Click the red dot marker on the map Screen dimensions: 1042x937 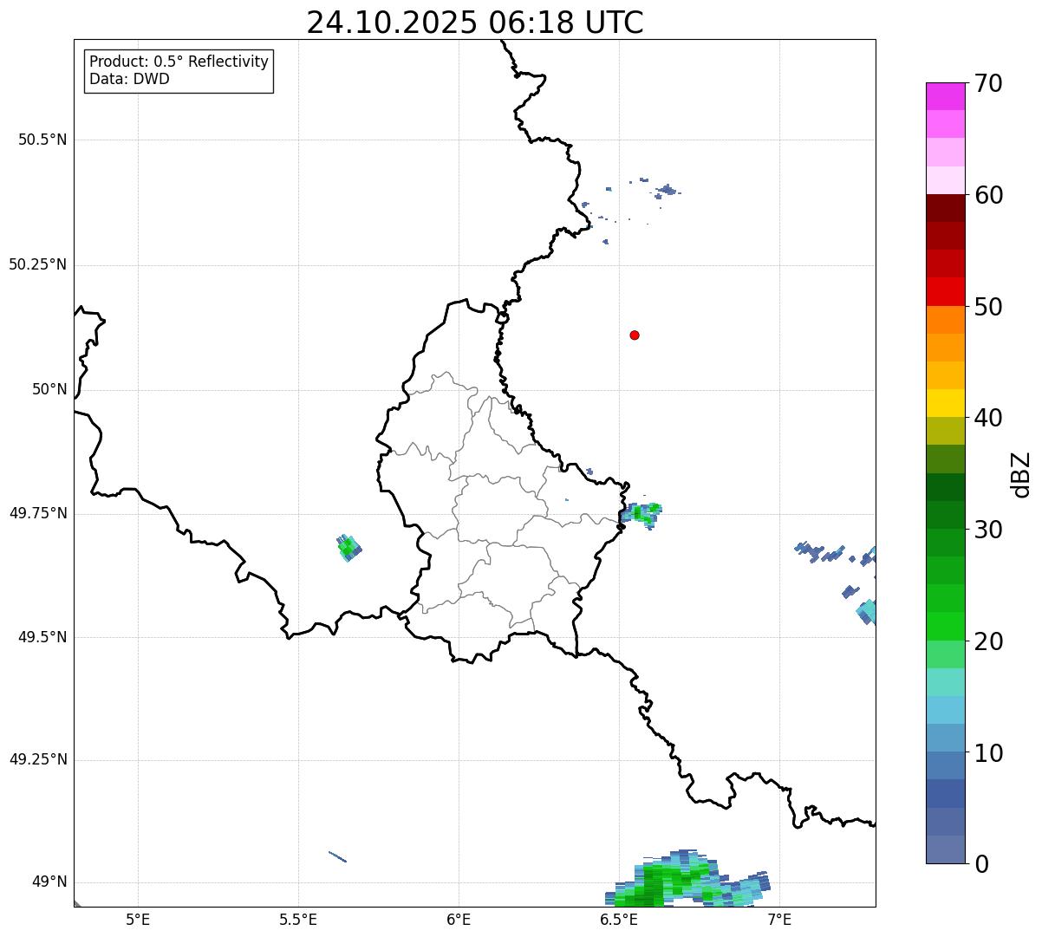pyautogui.click(x=635, y=335)
